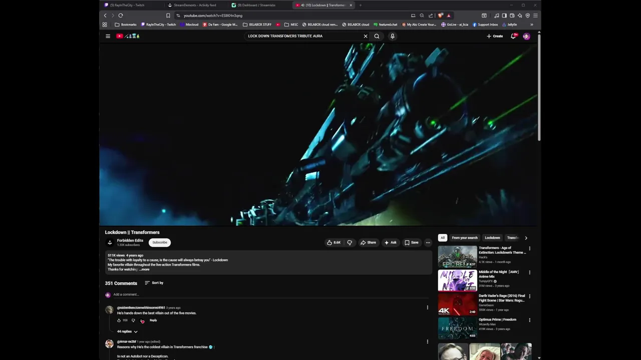Select the All filter chip
Screen dimensions: 641x360
click(442, 238)
